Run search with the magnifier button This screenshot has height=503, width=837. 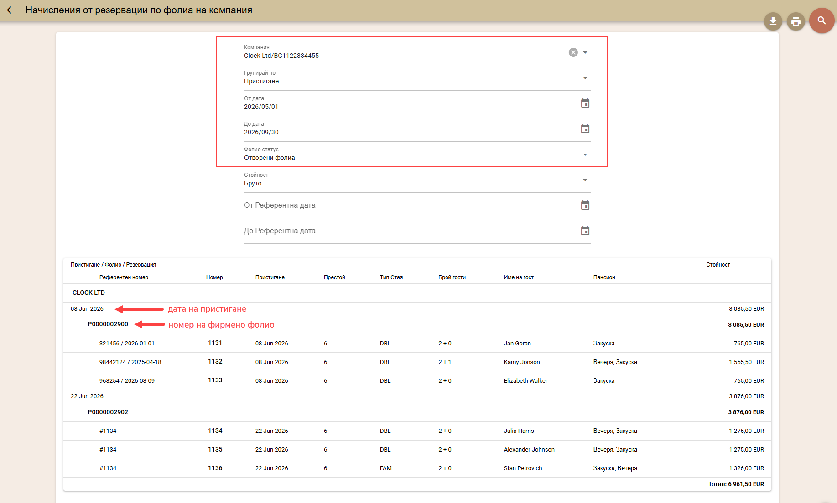tap(822, 21)
